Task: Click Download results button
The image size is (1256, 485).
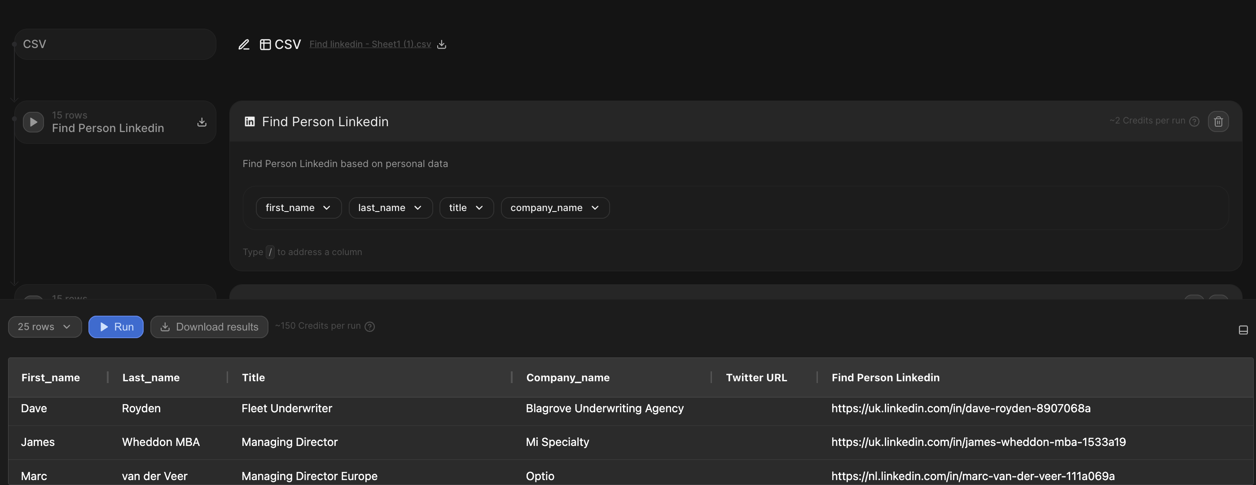Action: 209,327
